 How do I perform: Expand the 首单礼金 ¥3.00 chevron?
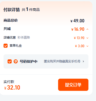tap(87, 46)
